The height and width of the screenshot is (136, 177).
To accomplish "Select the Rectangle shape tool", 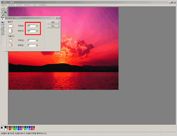I will point(2,29).
